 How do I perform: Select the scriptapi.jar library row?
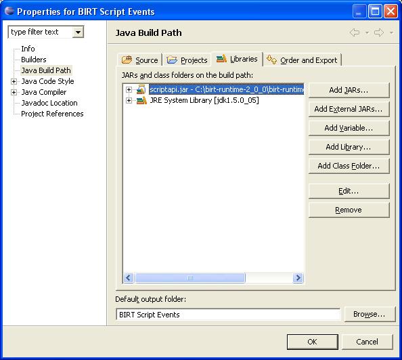tap(227, 89)
